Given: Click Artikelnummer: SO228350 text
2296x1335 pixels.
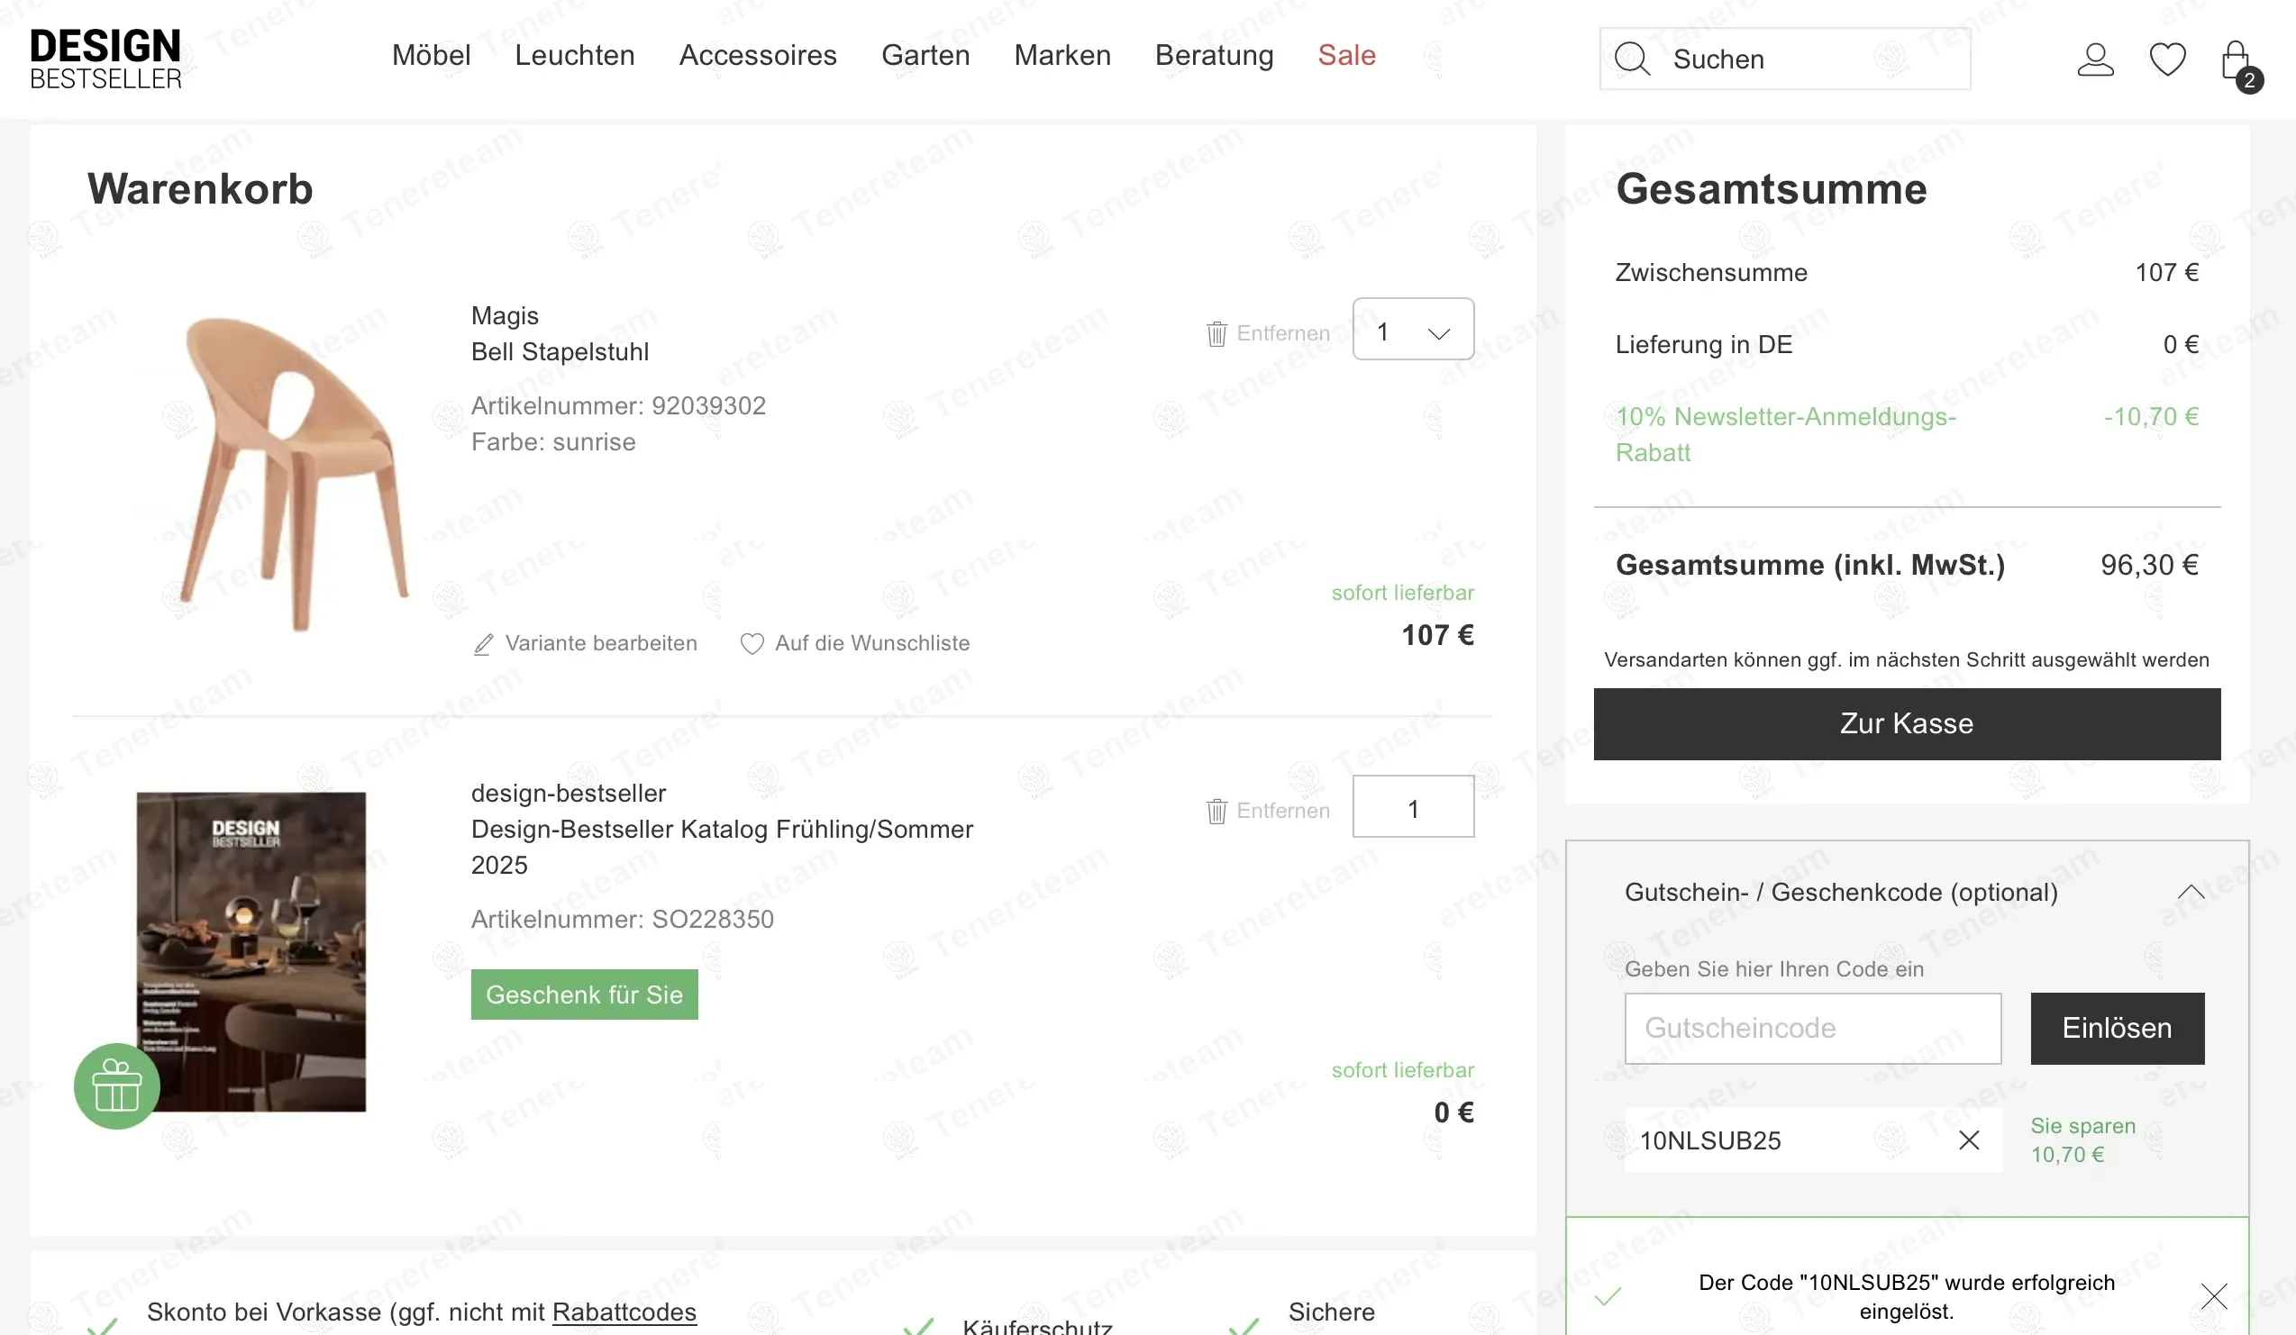Looking at the screenshot, I should (x=623, y=920).
